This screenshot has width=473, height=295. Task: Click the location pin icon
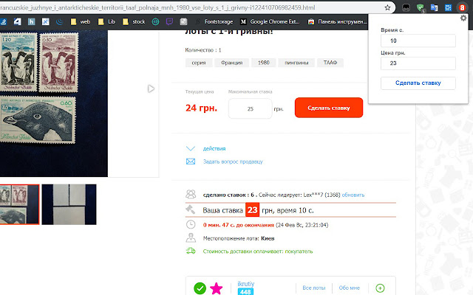tap(191, 237)
